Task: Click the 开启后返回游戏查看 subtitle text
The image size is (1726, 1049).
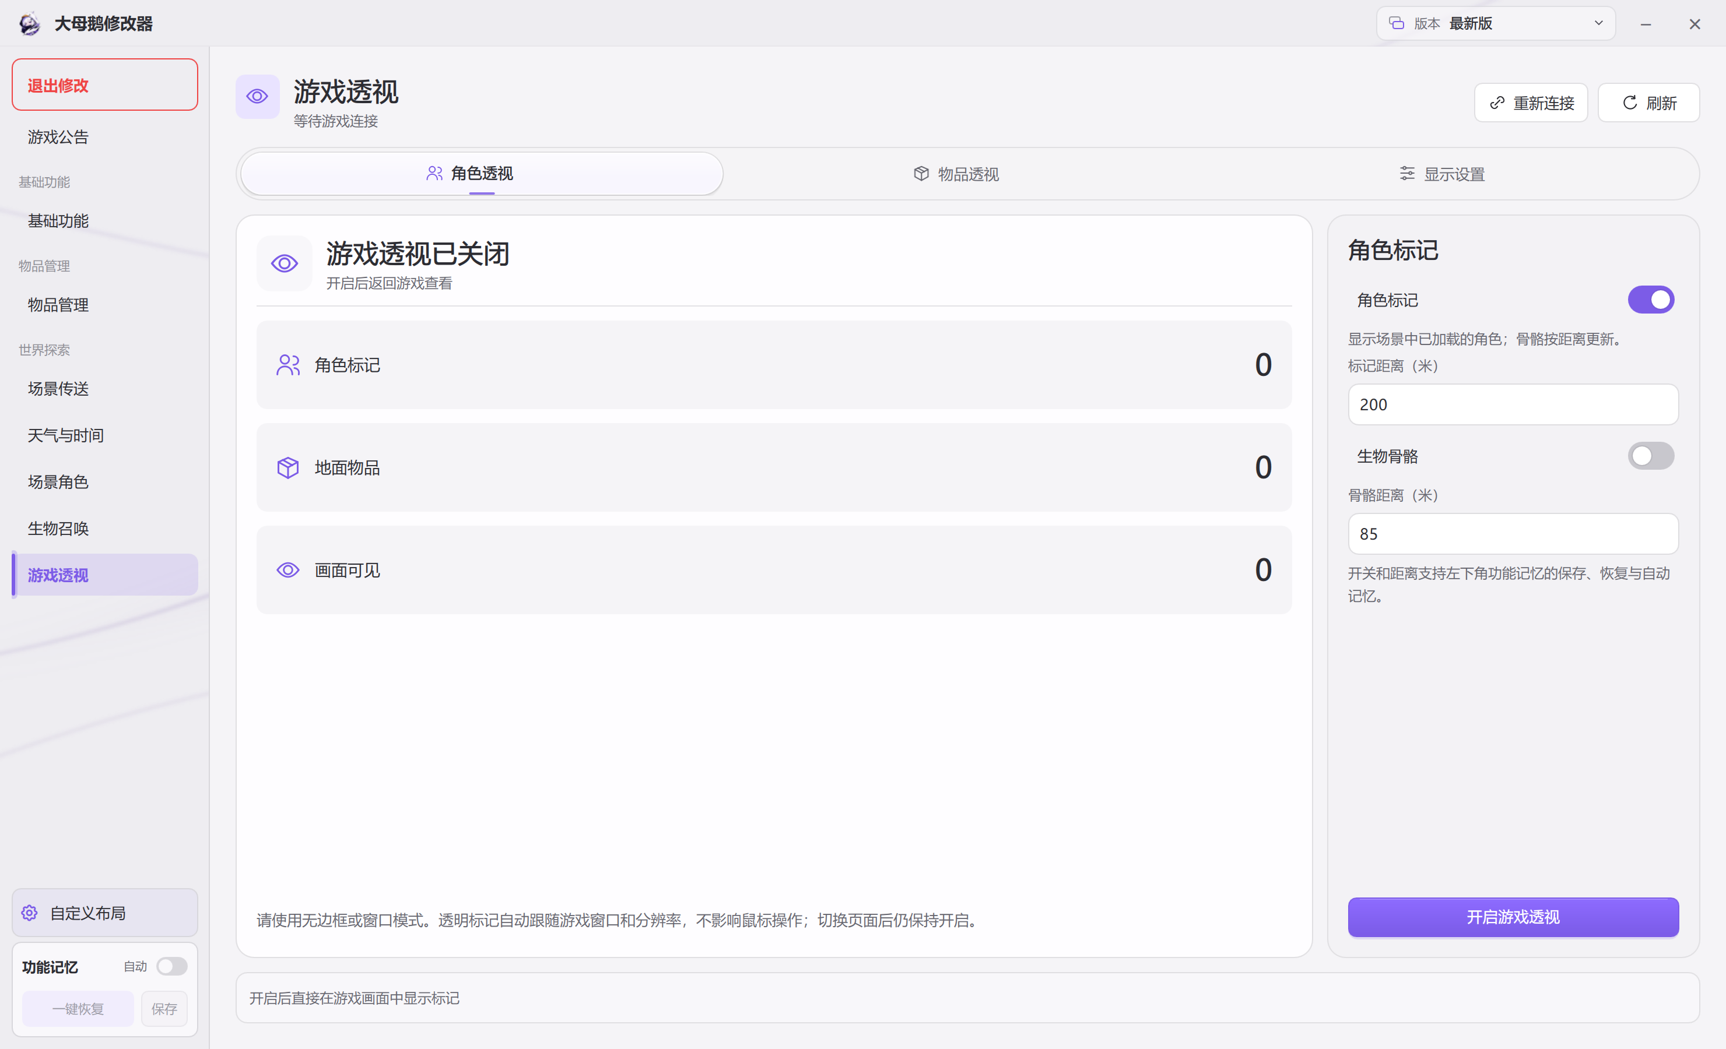Action: click(x=390, y=284)
